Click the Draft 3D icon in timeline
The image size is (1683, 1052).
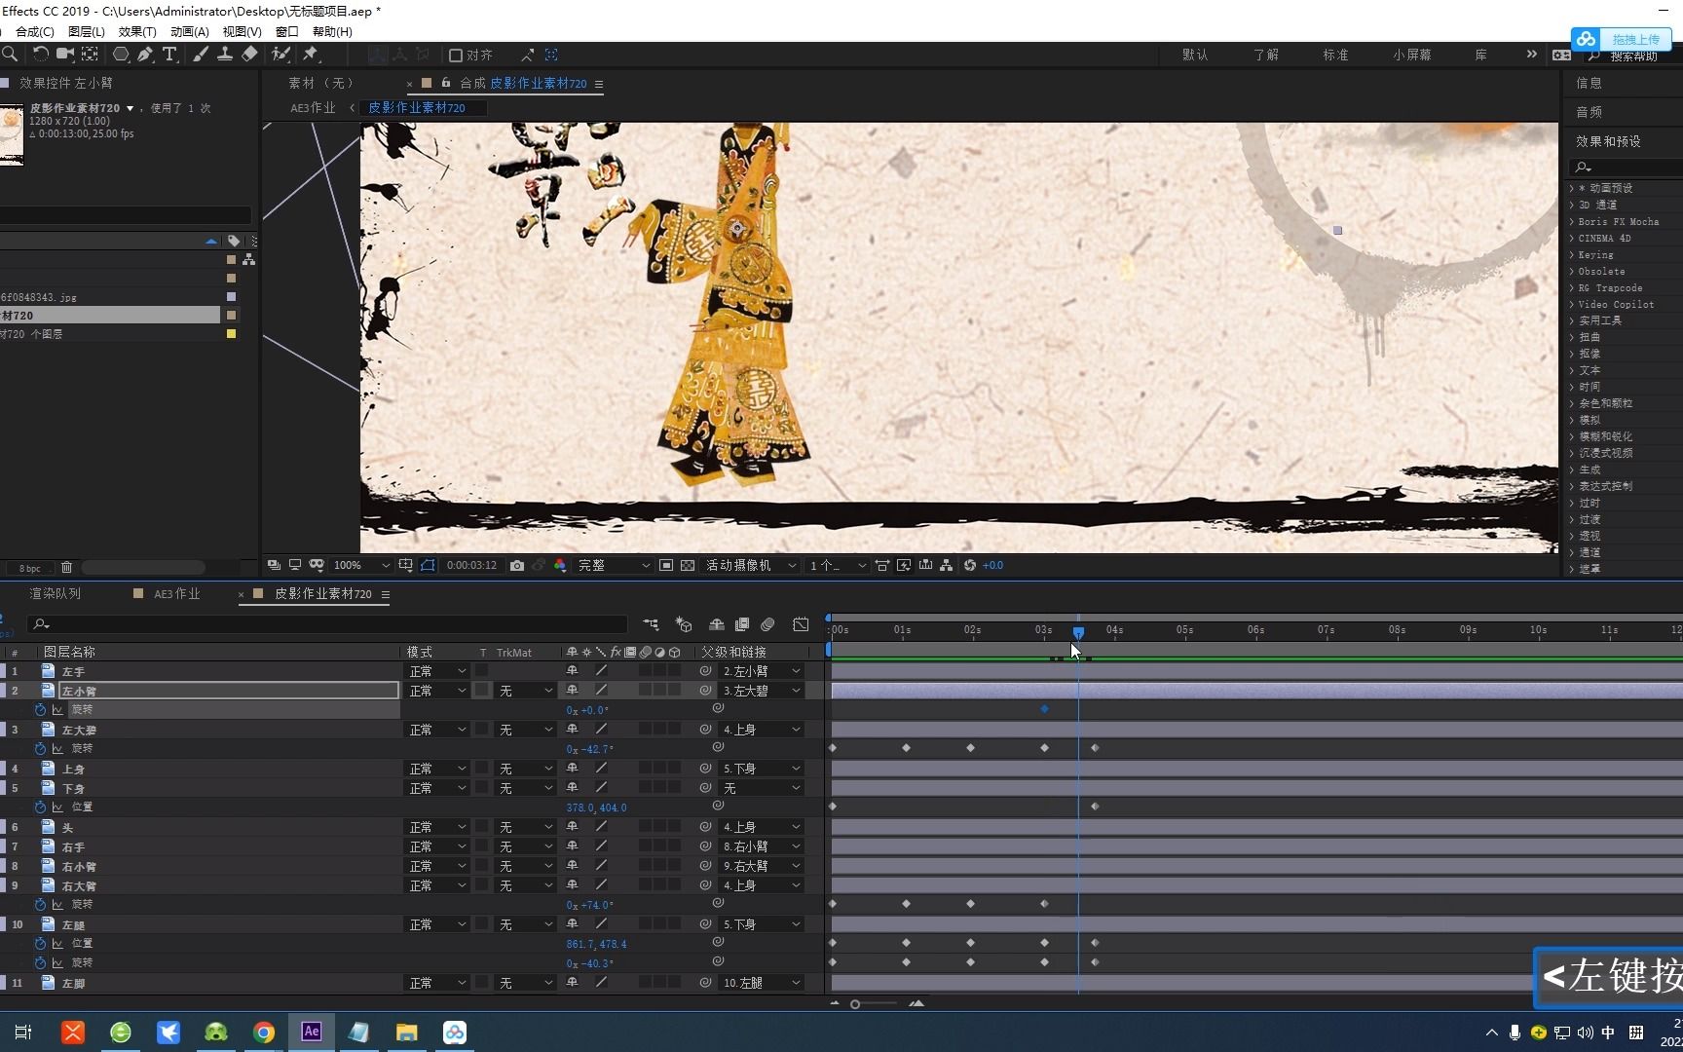click(x=684, y=624)
